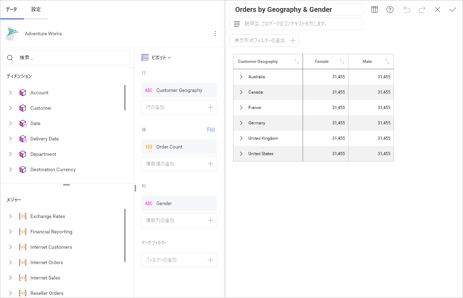463x298 pixels.
Task: Open the help icon next to the table icon
Action: (x=390, y=9)
